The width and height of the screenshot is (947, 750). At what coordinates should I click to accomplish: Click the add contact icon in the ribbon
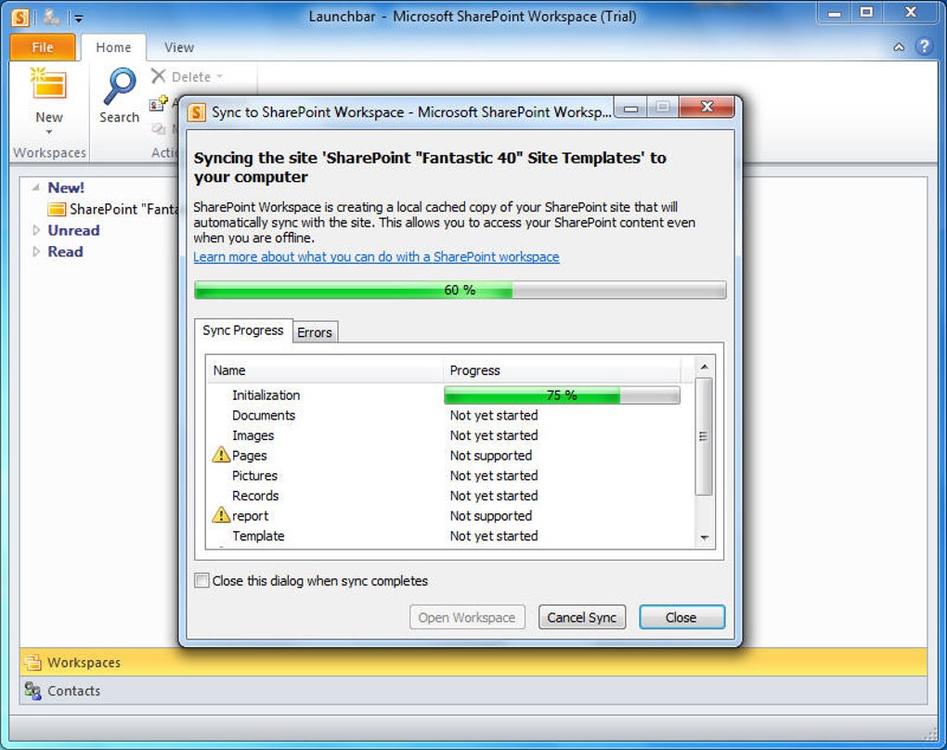[158, 104]
